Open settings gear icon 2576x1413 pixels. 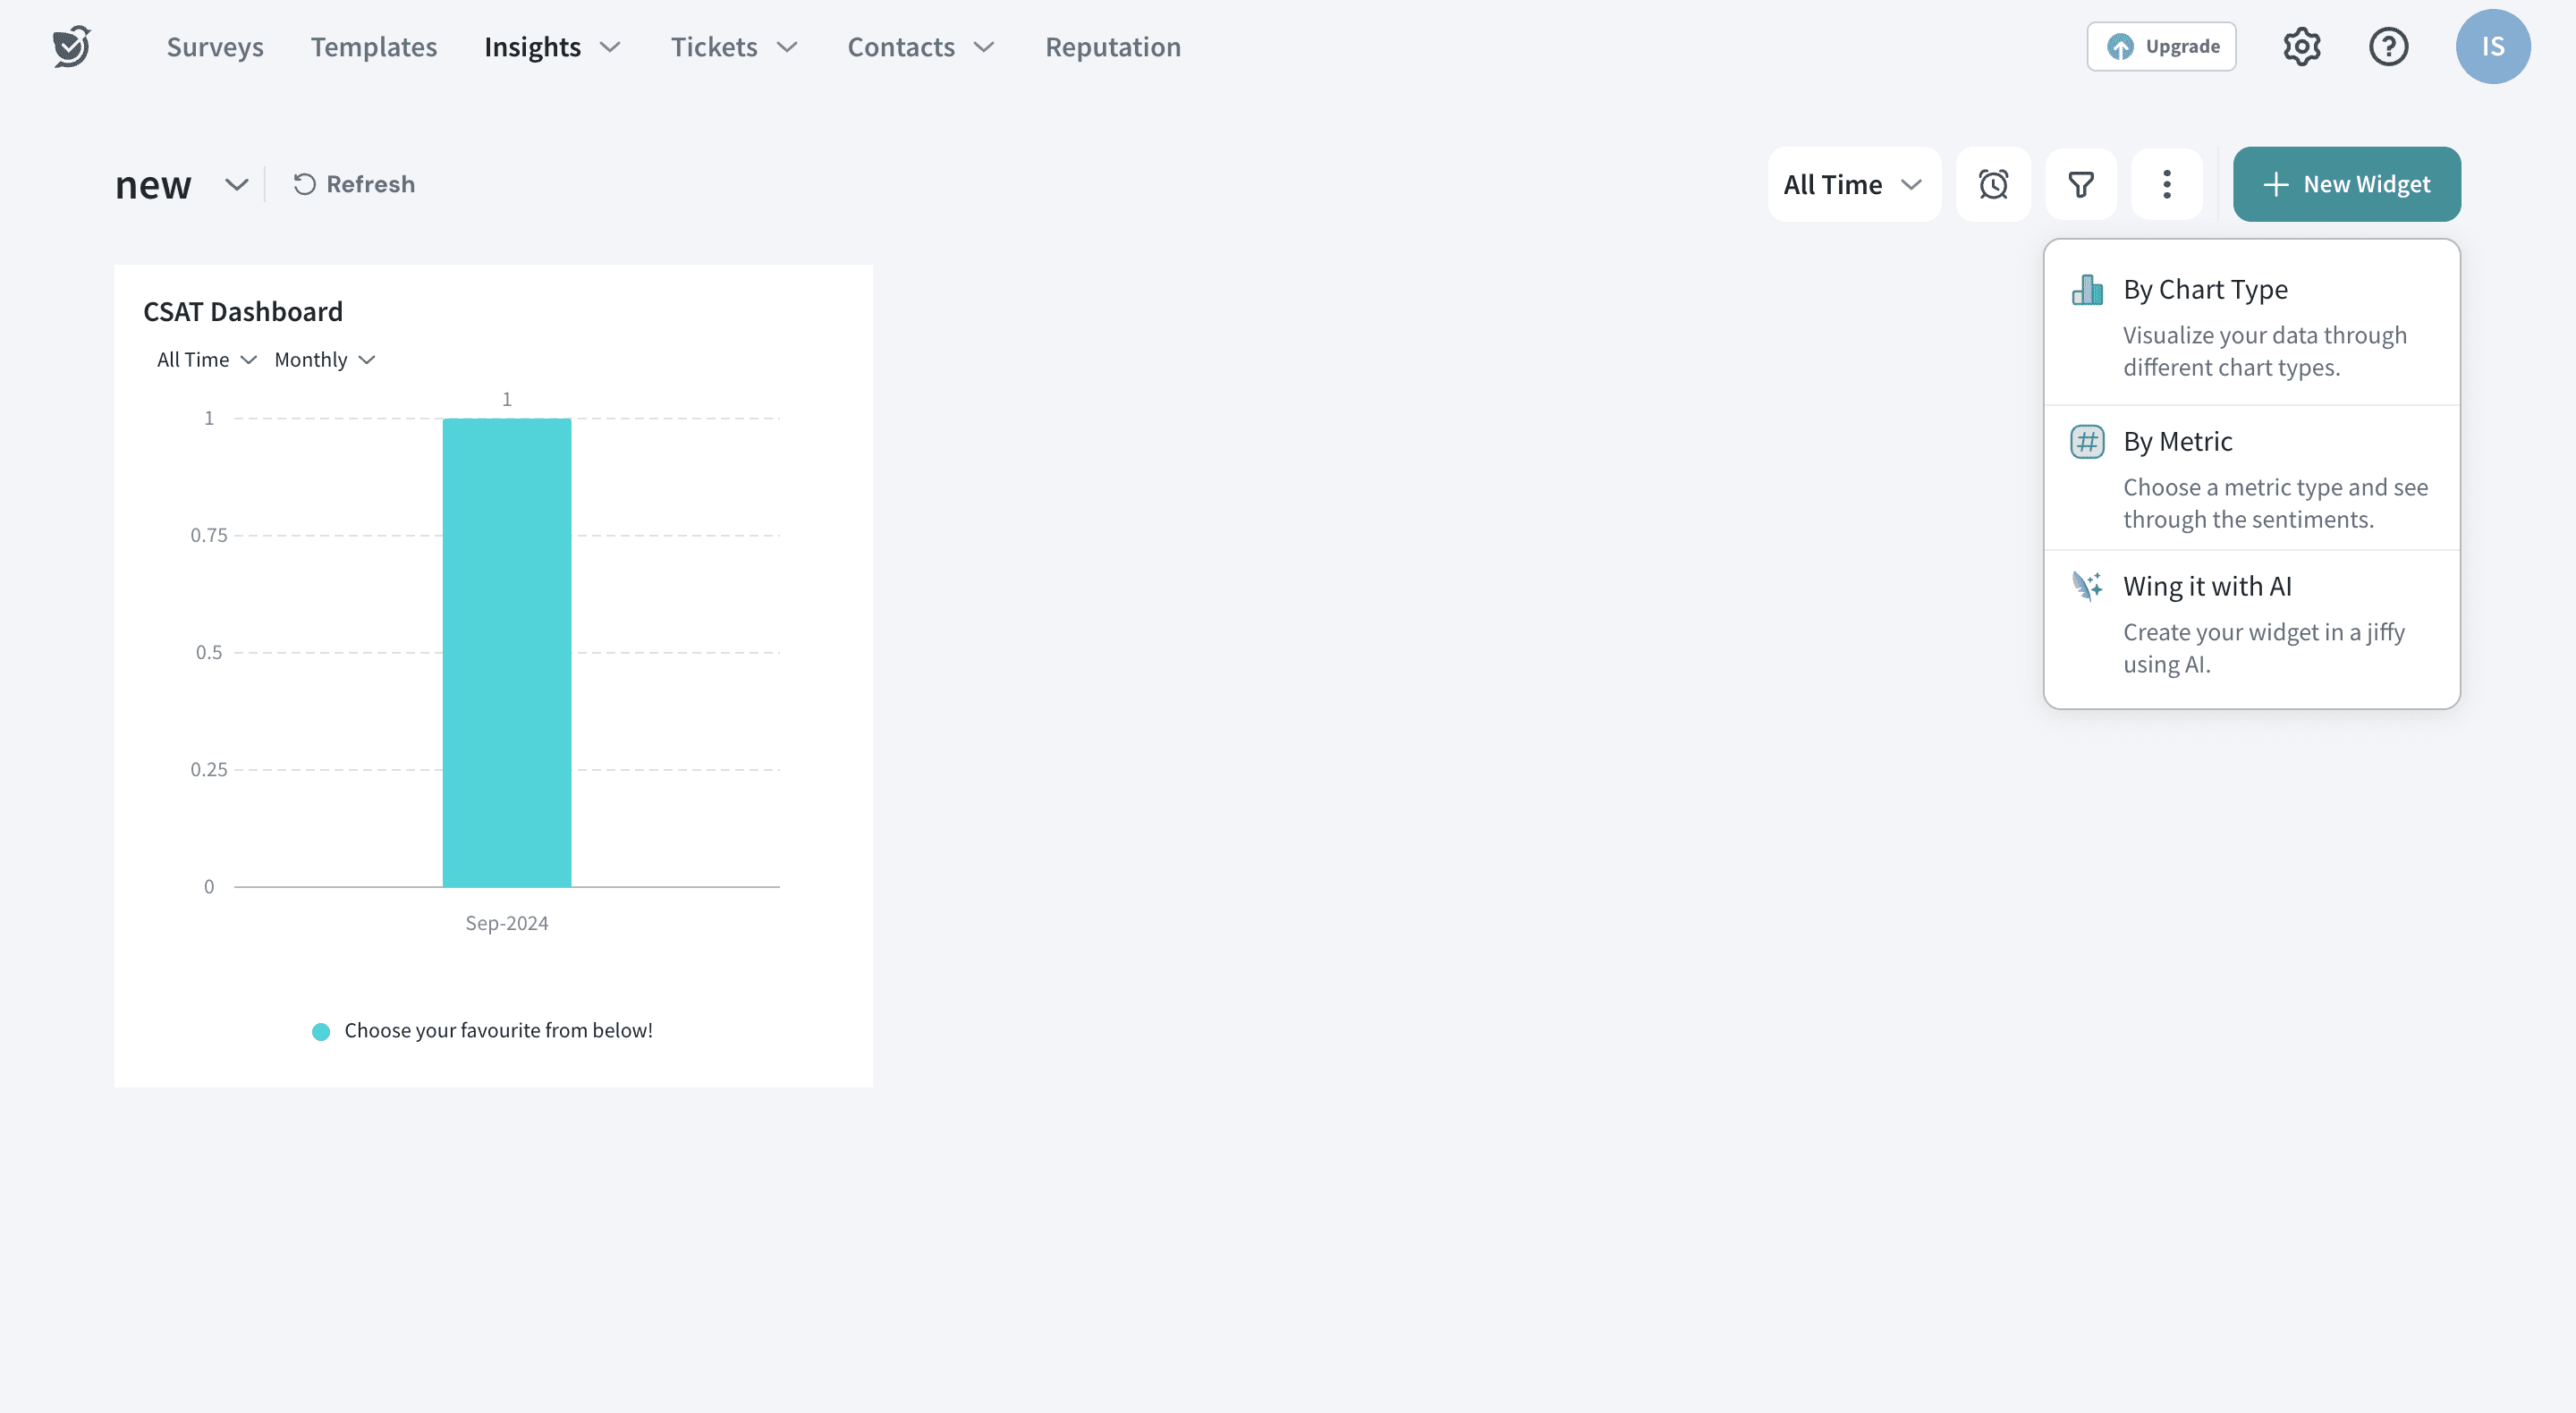pos(2301,47)
